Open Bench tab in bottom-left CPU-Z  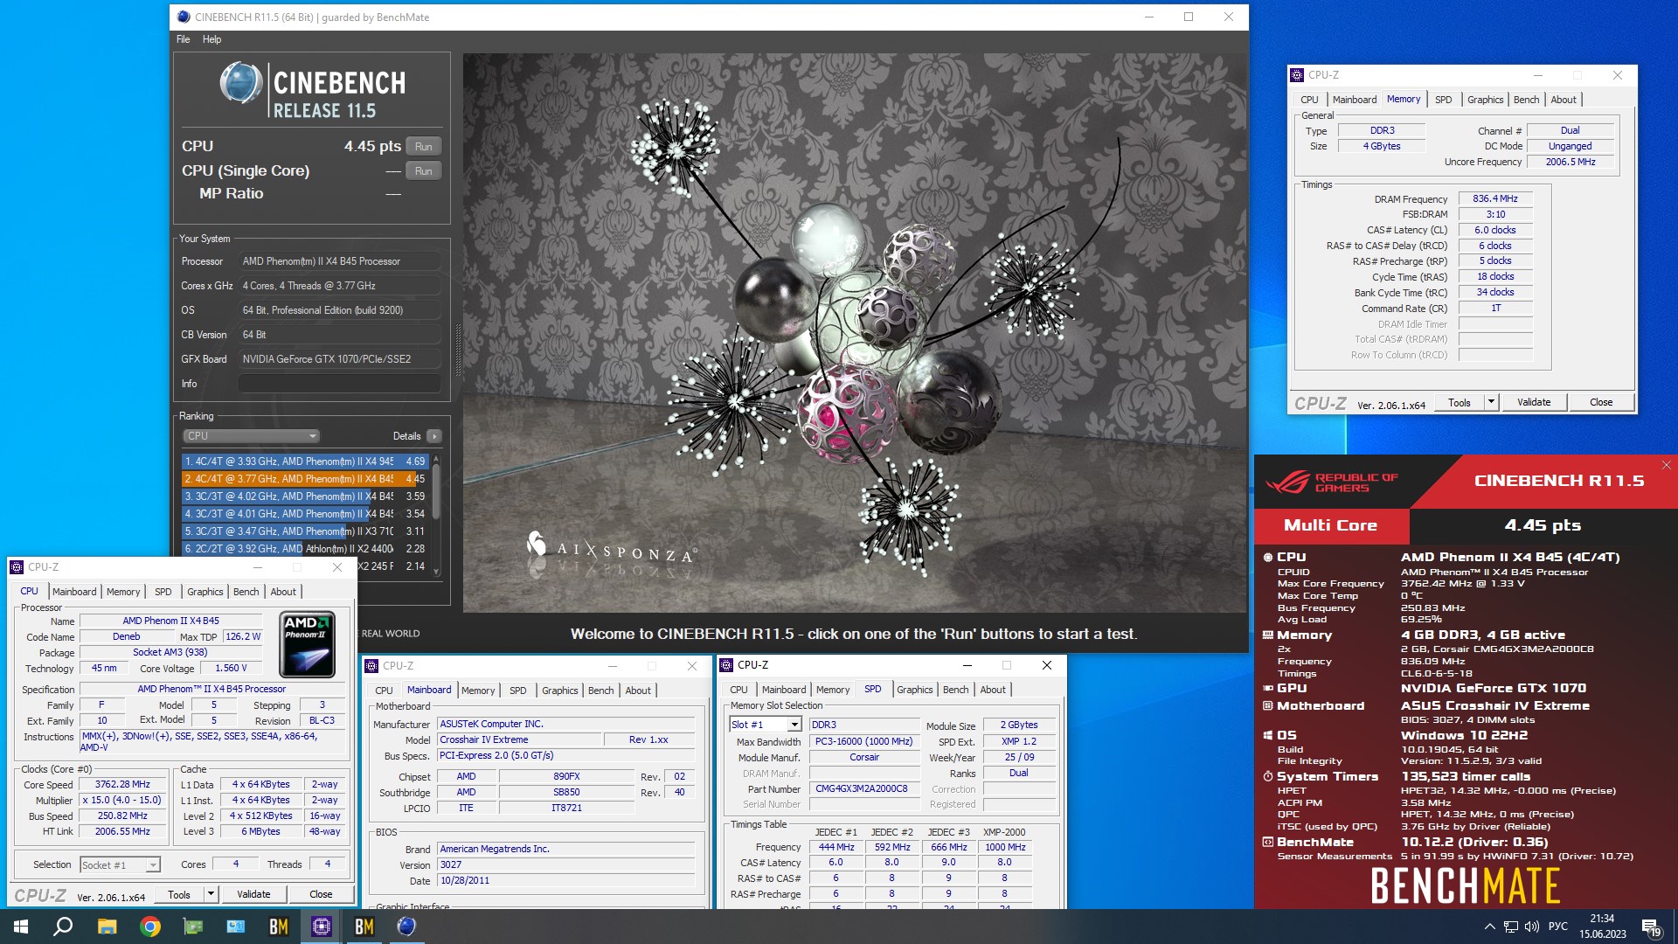tap(246, 592)
